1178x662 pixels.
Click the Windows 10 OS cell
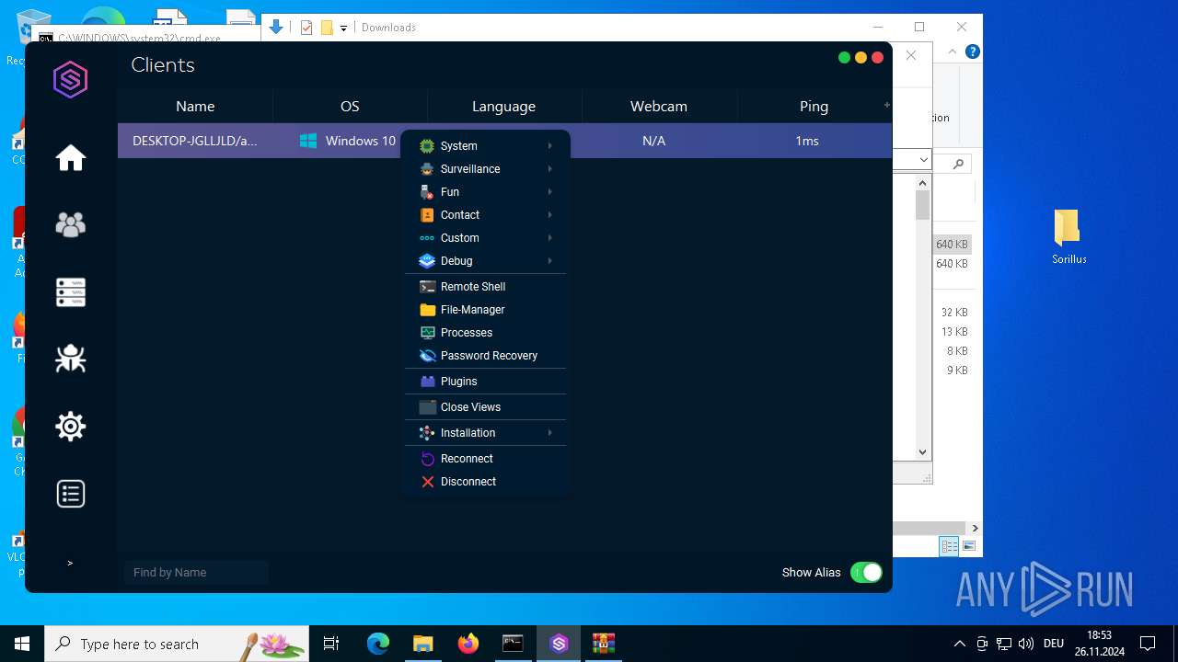click(x=348, y=141)
